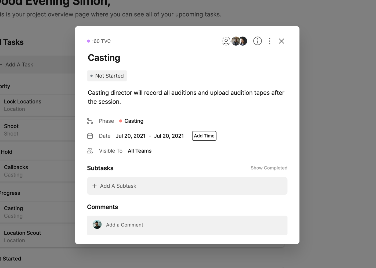376x268 pixels.
Task: Click the phase branch icon
Action: (x=90, y=121)
